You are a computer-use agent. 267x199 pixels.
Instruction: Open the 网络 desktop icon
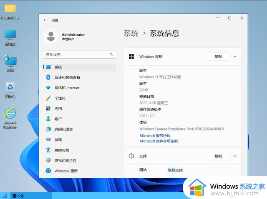(10, 64)
